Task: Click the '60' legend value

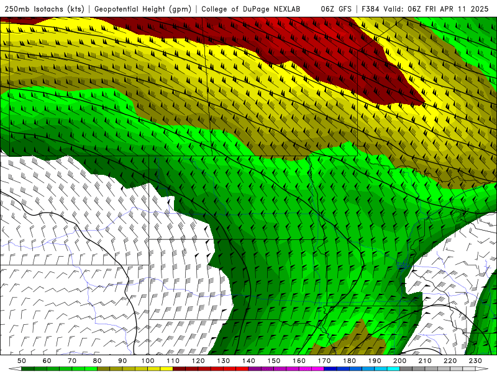Action: [47, 361]
